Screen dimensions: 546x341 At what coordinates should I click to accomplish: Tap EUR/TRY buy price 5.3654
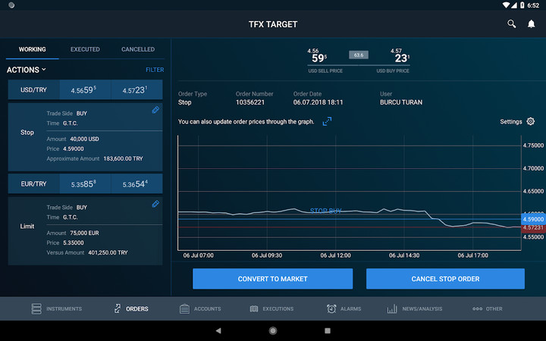[136, 183]
